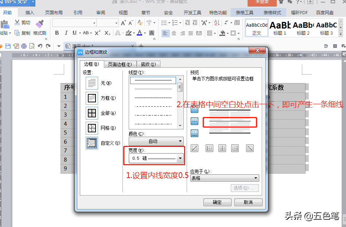346x227 pixels.
Task: Select the dotted line style in 线型 list
Action: (153, 89)
